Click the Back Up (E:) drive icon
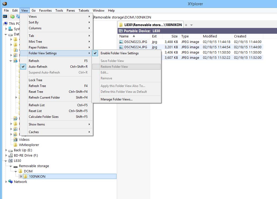This screenshot has height=199, width=277. pos(11,150)
